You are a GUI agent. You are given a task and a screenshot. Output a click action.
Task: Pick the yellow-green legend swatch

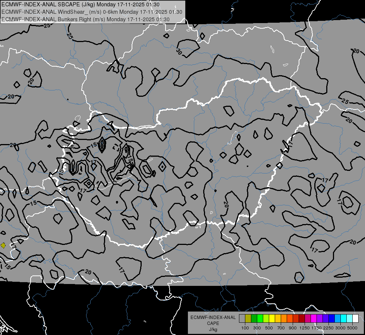266,319
